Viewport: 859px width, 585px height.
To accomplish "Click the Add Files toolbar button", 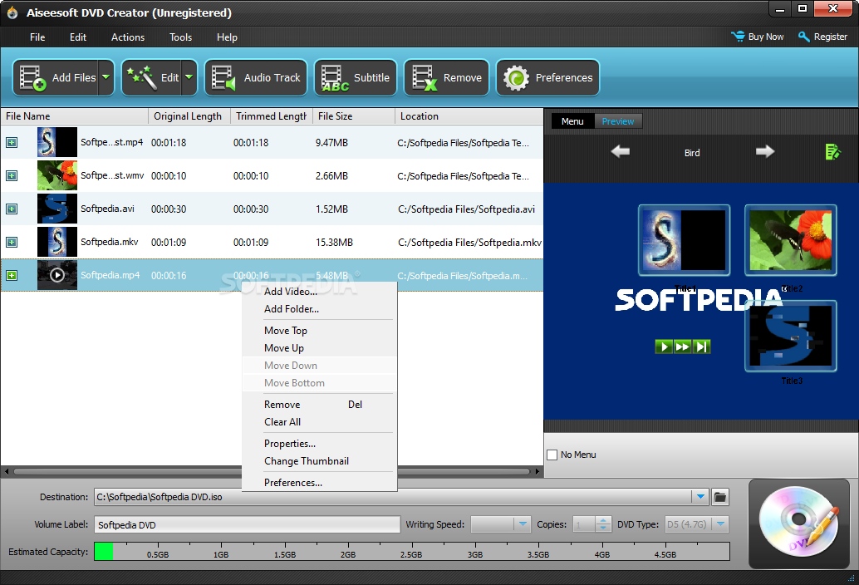I will click(56, 78).
